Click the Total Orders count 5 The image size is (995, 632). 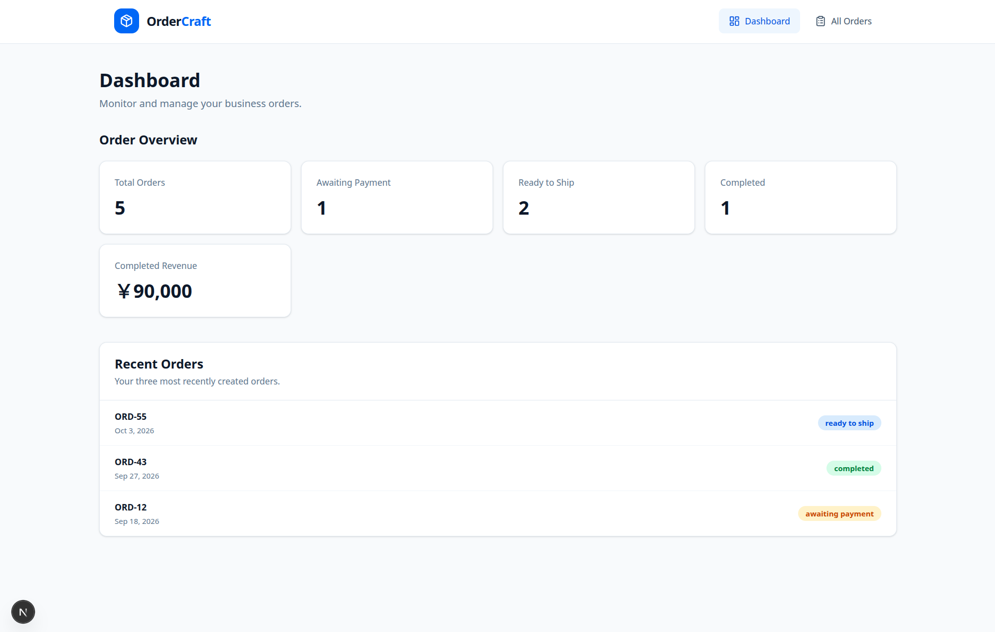(120, 208)
